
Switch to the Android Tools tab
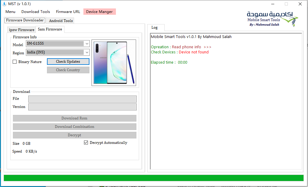point(61,21)
